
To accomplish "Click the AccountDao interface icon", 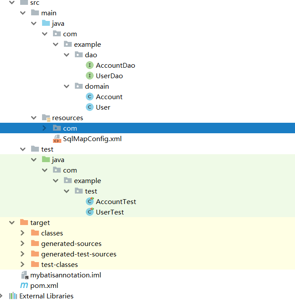I will pos(90,65).
